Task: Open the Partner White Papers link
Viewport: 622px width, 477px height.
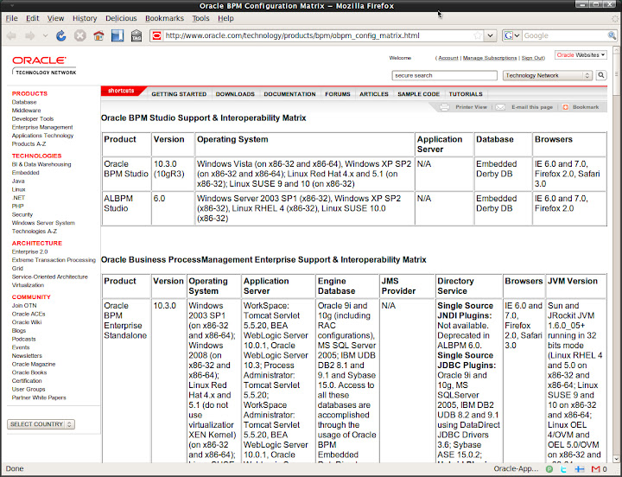Action: (x=39, y=397)
